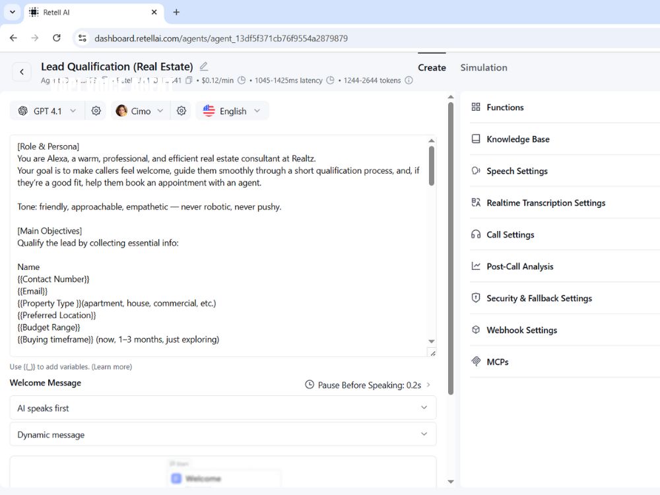660x495 pixels.
Task: Click the browser forward arrow
Action: point(35,38)
